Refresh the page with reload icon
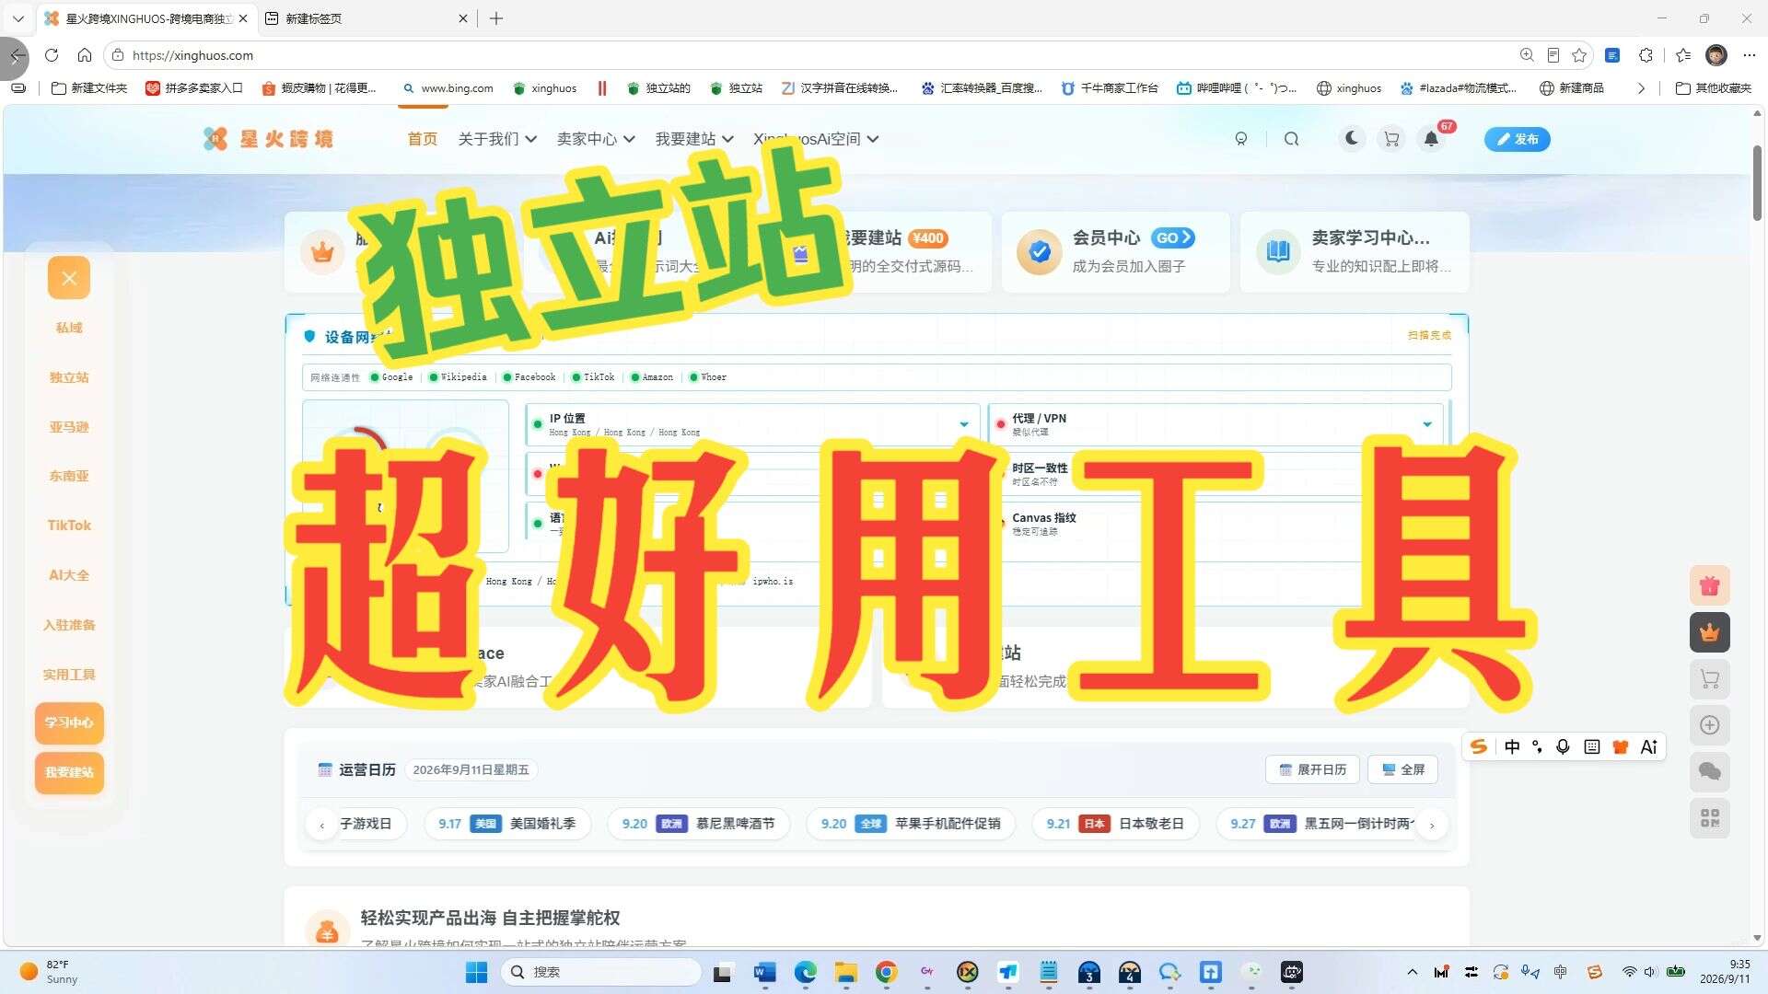 point(52,55)
